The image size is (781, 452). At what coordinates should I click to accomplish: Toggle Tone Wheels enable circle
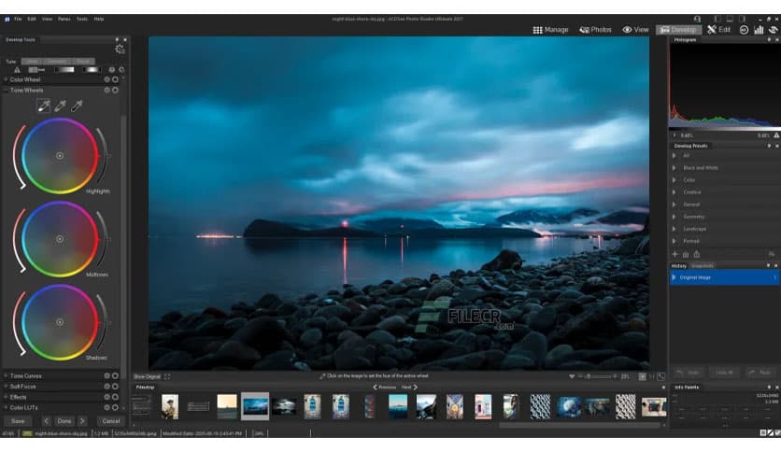[x=115, y=90]
